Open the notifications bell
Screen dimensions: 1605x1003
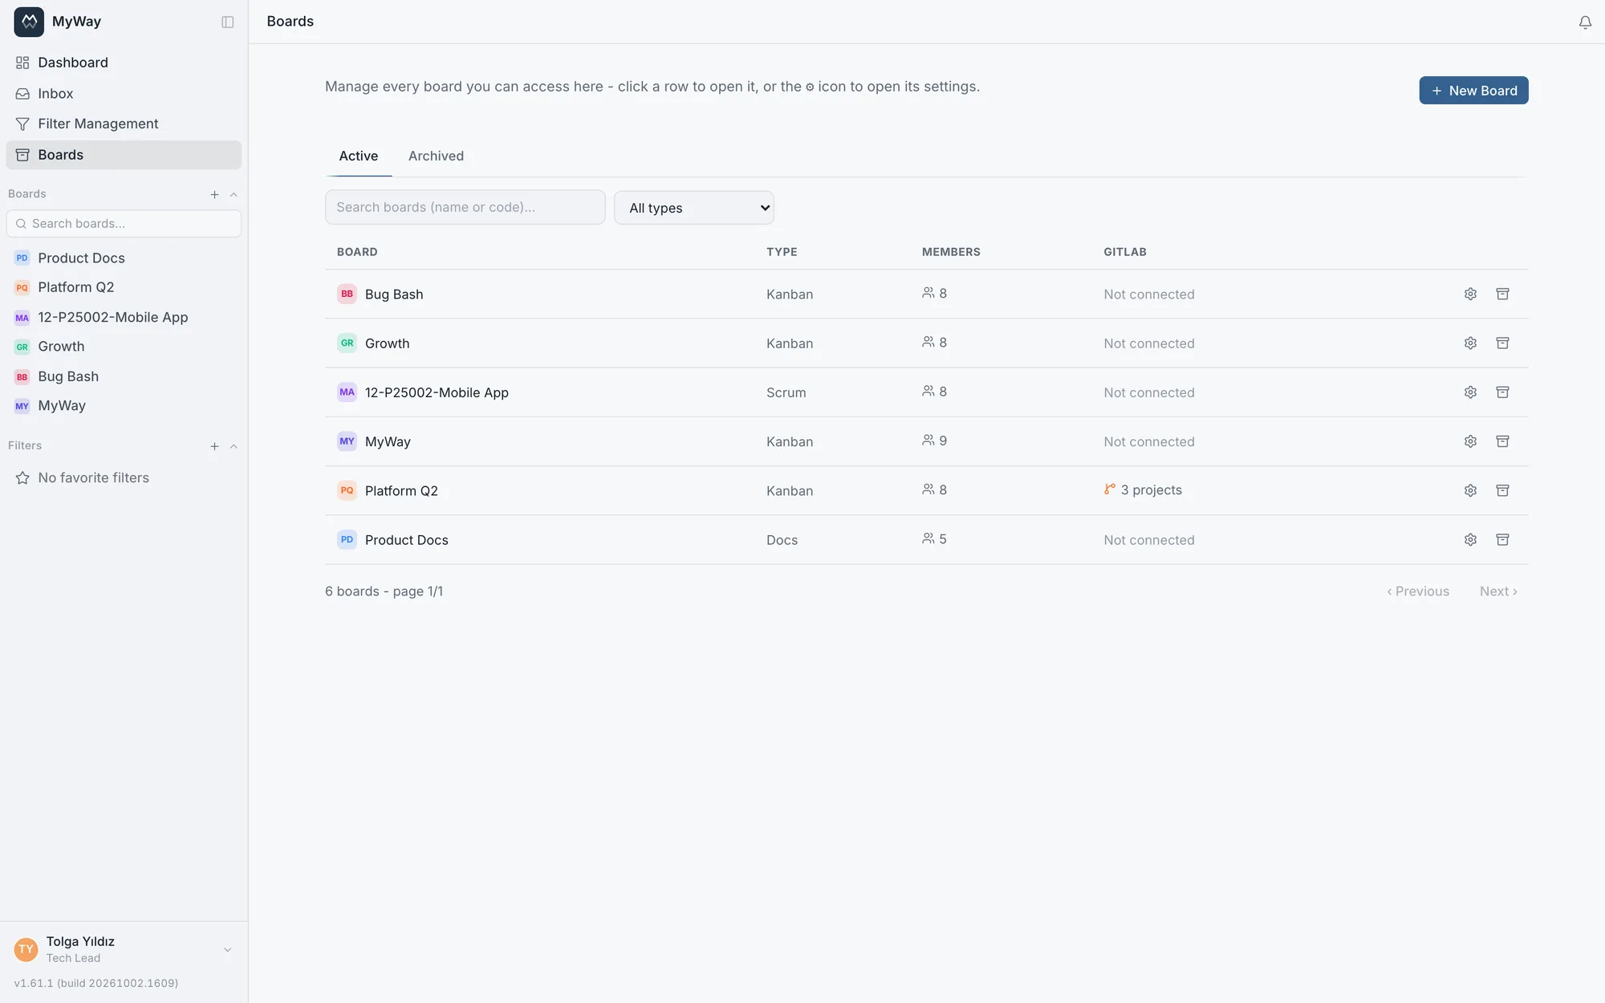point(1585,22)
